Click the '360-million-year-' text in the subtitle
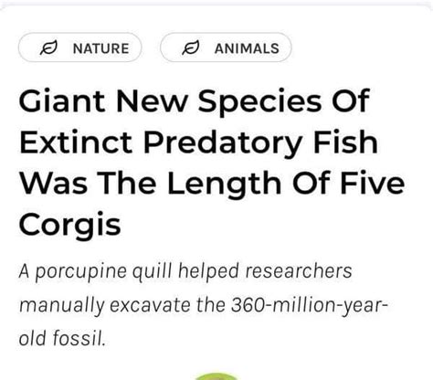 (x=309, y=305)
